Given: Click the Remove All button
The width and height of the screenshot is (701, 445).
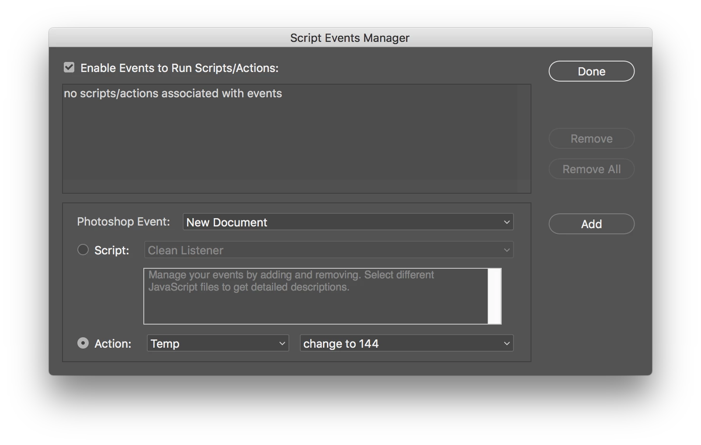Looking at the screenshot, I should pos(591,169).
